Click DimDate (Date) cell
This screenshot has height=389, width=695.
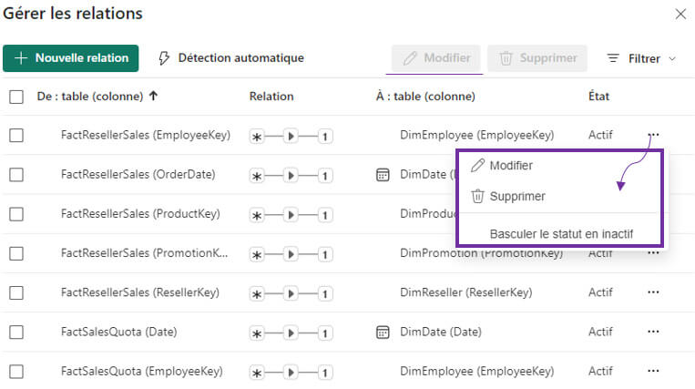point(441,332)
